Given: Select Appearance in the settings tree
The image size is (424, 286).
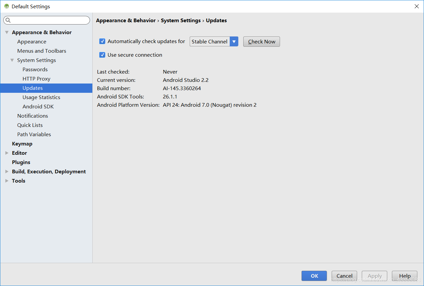Looking at the screenshot, I should (32, 42).
